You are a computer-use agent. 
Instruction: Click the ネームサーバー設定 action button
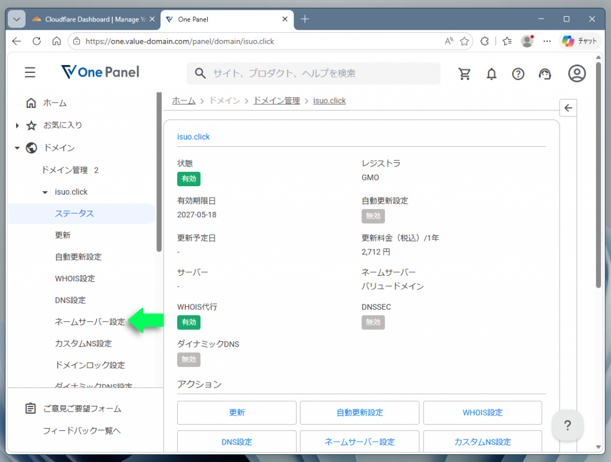tap(359, 442)
